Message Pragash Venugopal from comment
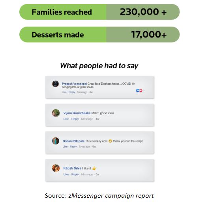197x210 pixels. click(x=82, y=92)
